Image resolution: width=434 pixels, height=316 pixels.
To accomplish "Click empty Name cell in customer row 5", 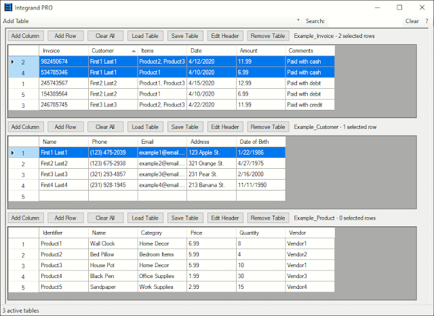I will click(x=64, y=195).
